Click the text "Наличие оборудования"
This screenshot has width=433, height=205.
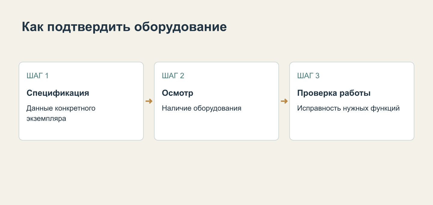coord(201,108)
